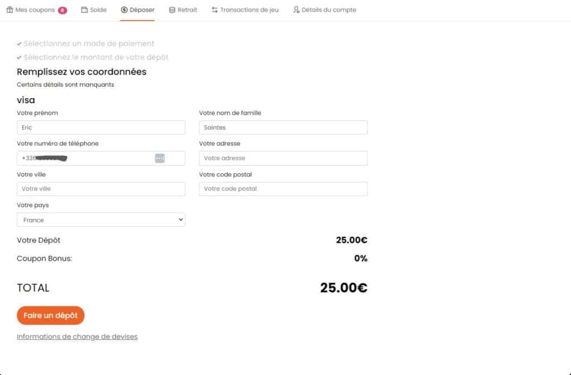Go to Transactions de jeu tab
Screen dimensions: 571x375
245,10
